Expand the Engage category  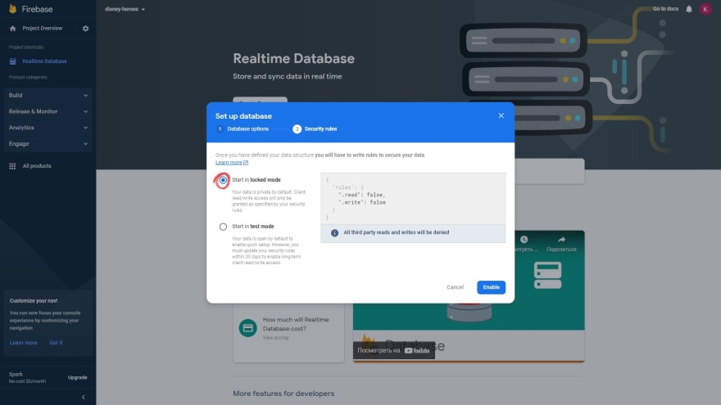tap(48, 143)
